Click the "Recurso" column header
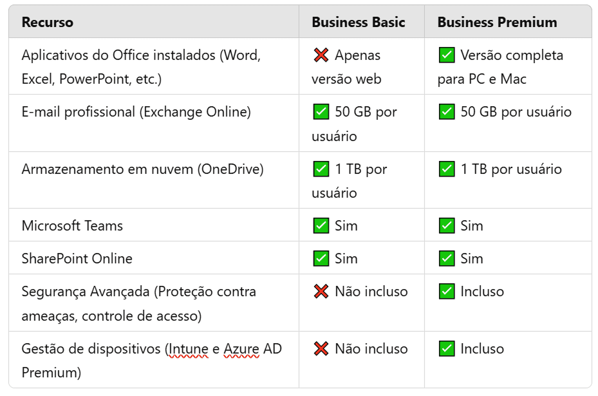This screenshot has height=396, width=598. pos(48,23)
